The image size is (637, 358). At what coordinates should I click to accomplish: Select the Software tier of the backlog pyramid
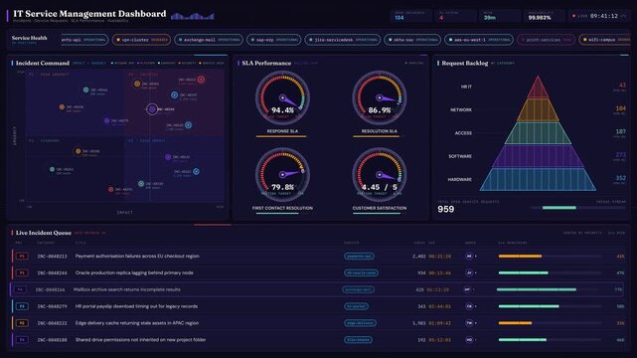pos(538,157)
